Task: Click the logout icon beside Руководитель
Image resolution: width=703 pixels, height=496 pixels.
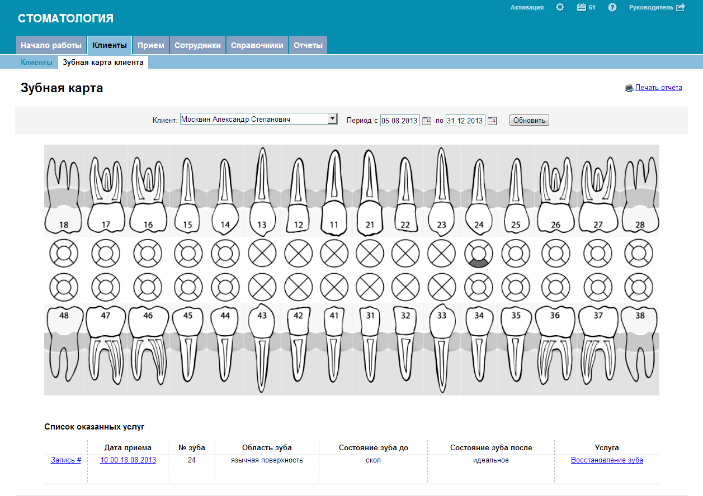Action: [680, 7]
